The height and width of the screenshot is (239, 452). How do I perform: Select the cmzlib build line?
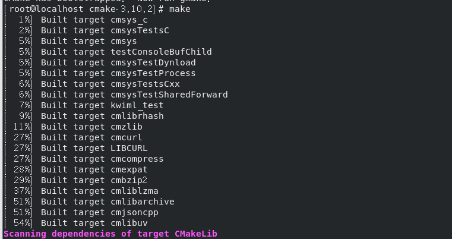pos(73,127)
